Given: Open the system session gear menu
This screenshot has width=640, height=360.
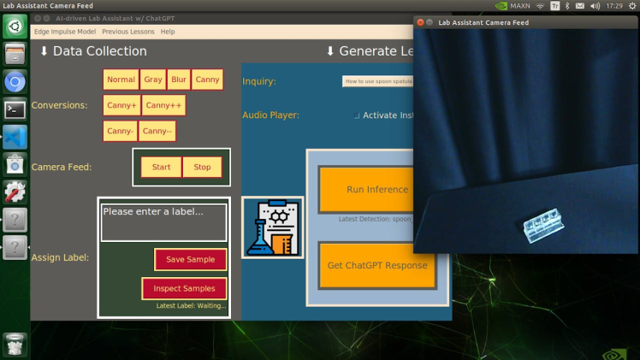Looking at the screenshot, I should pos(632,6).
